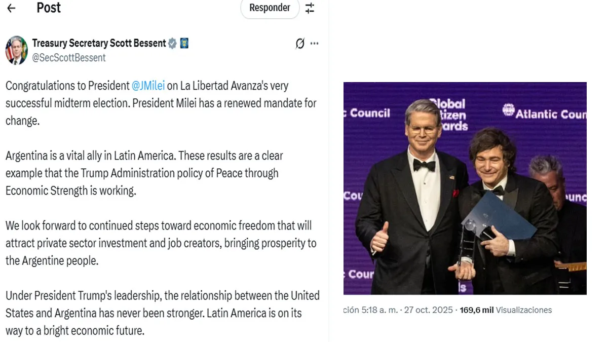
Task: Click the paragraph starting 'We look forward'
Action: [x=161, y=243]
